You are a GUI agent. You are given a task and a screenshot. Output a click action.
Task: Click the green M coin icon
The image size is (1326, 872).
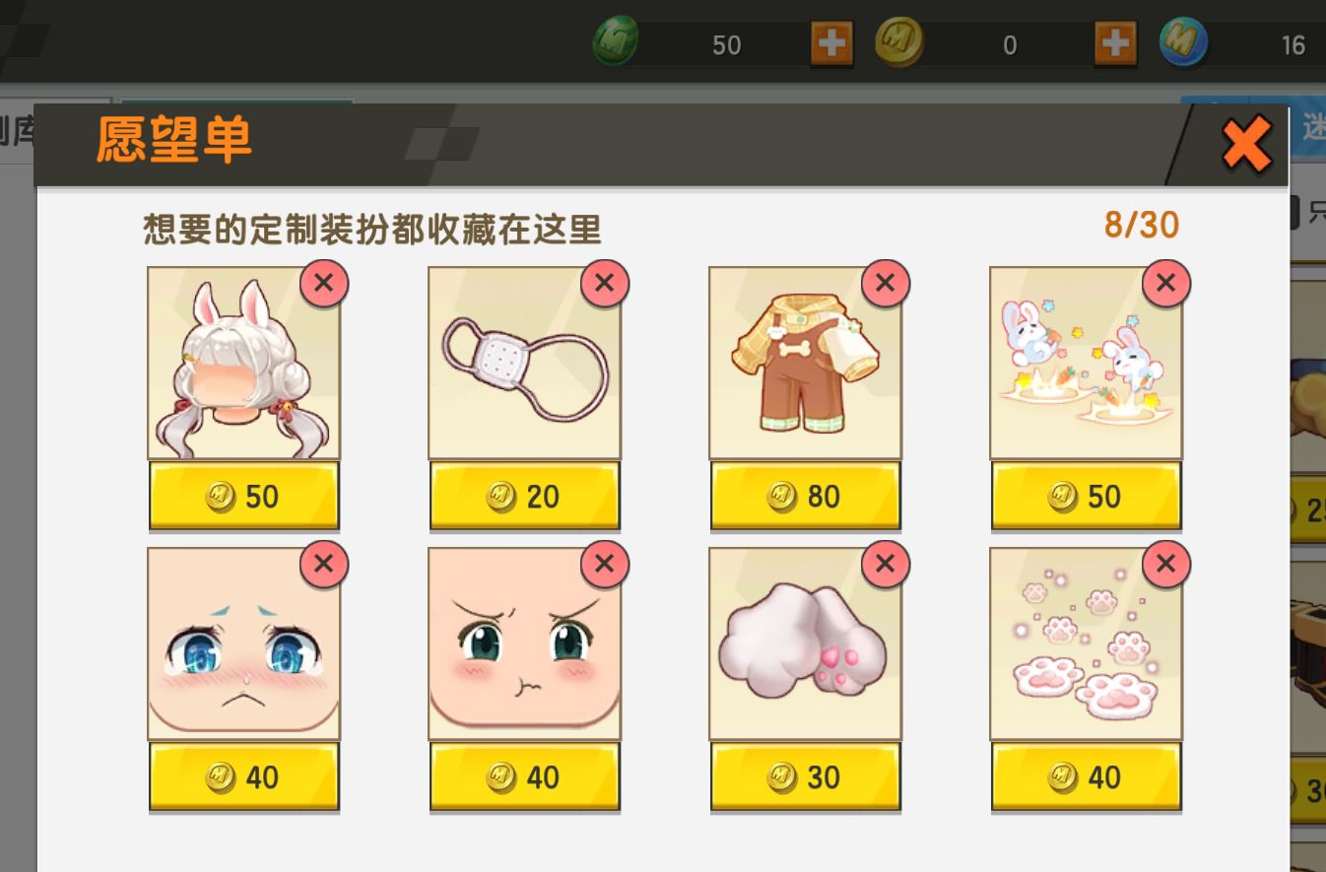pos(616,42)
